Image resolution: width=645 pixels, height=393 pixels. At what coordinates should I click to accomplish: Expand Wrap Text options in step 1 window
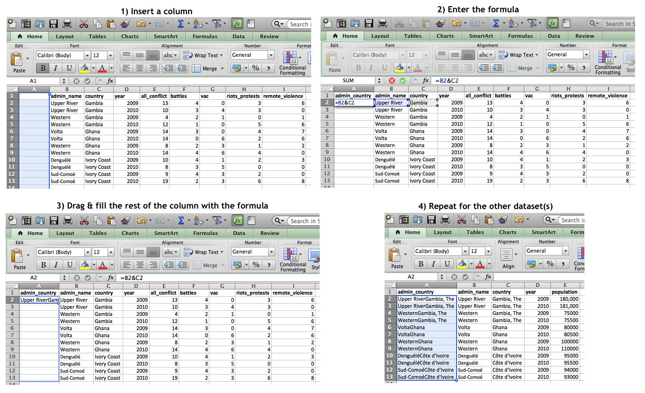(x=221, y=55)
